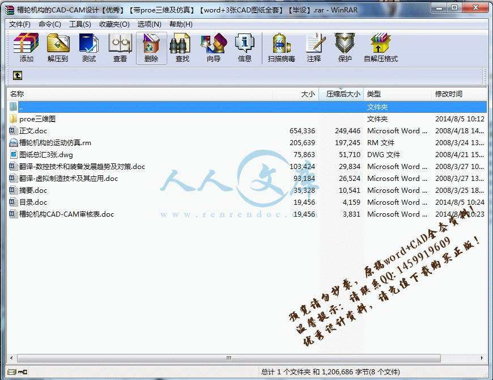Select file 摘要.doc
Screen dimensions: 493x380
(x=33, y=191)
